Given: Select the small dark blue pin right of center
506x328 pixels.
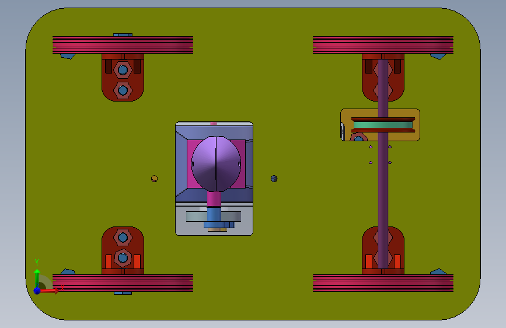Looking at the screenshot, I should click(274, 179).
